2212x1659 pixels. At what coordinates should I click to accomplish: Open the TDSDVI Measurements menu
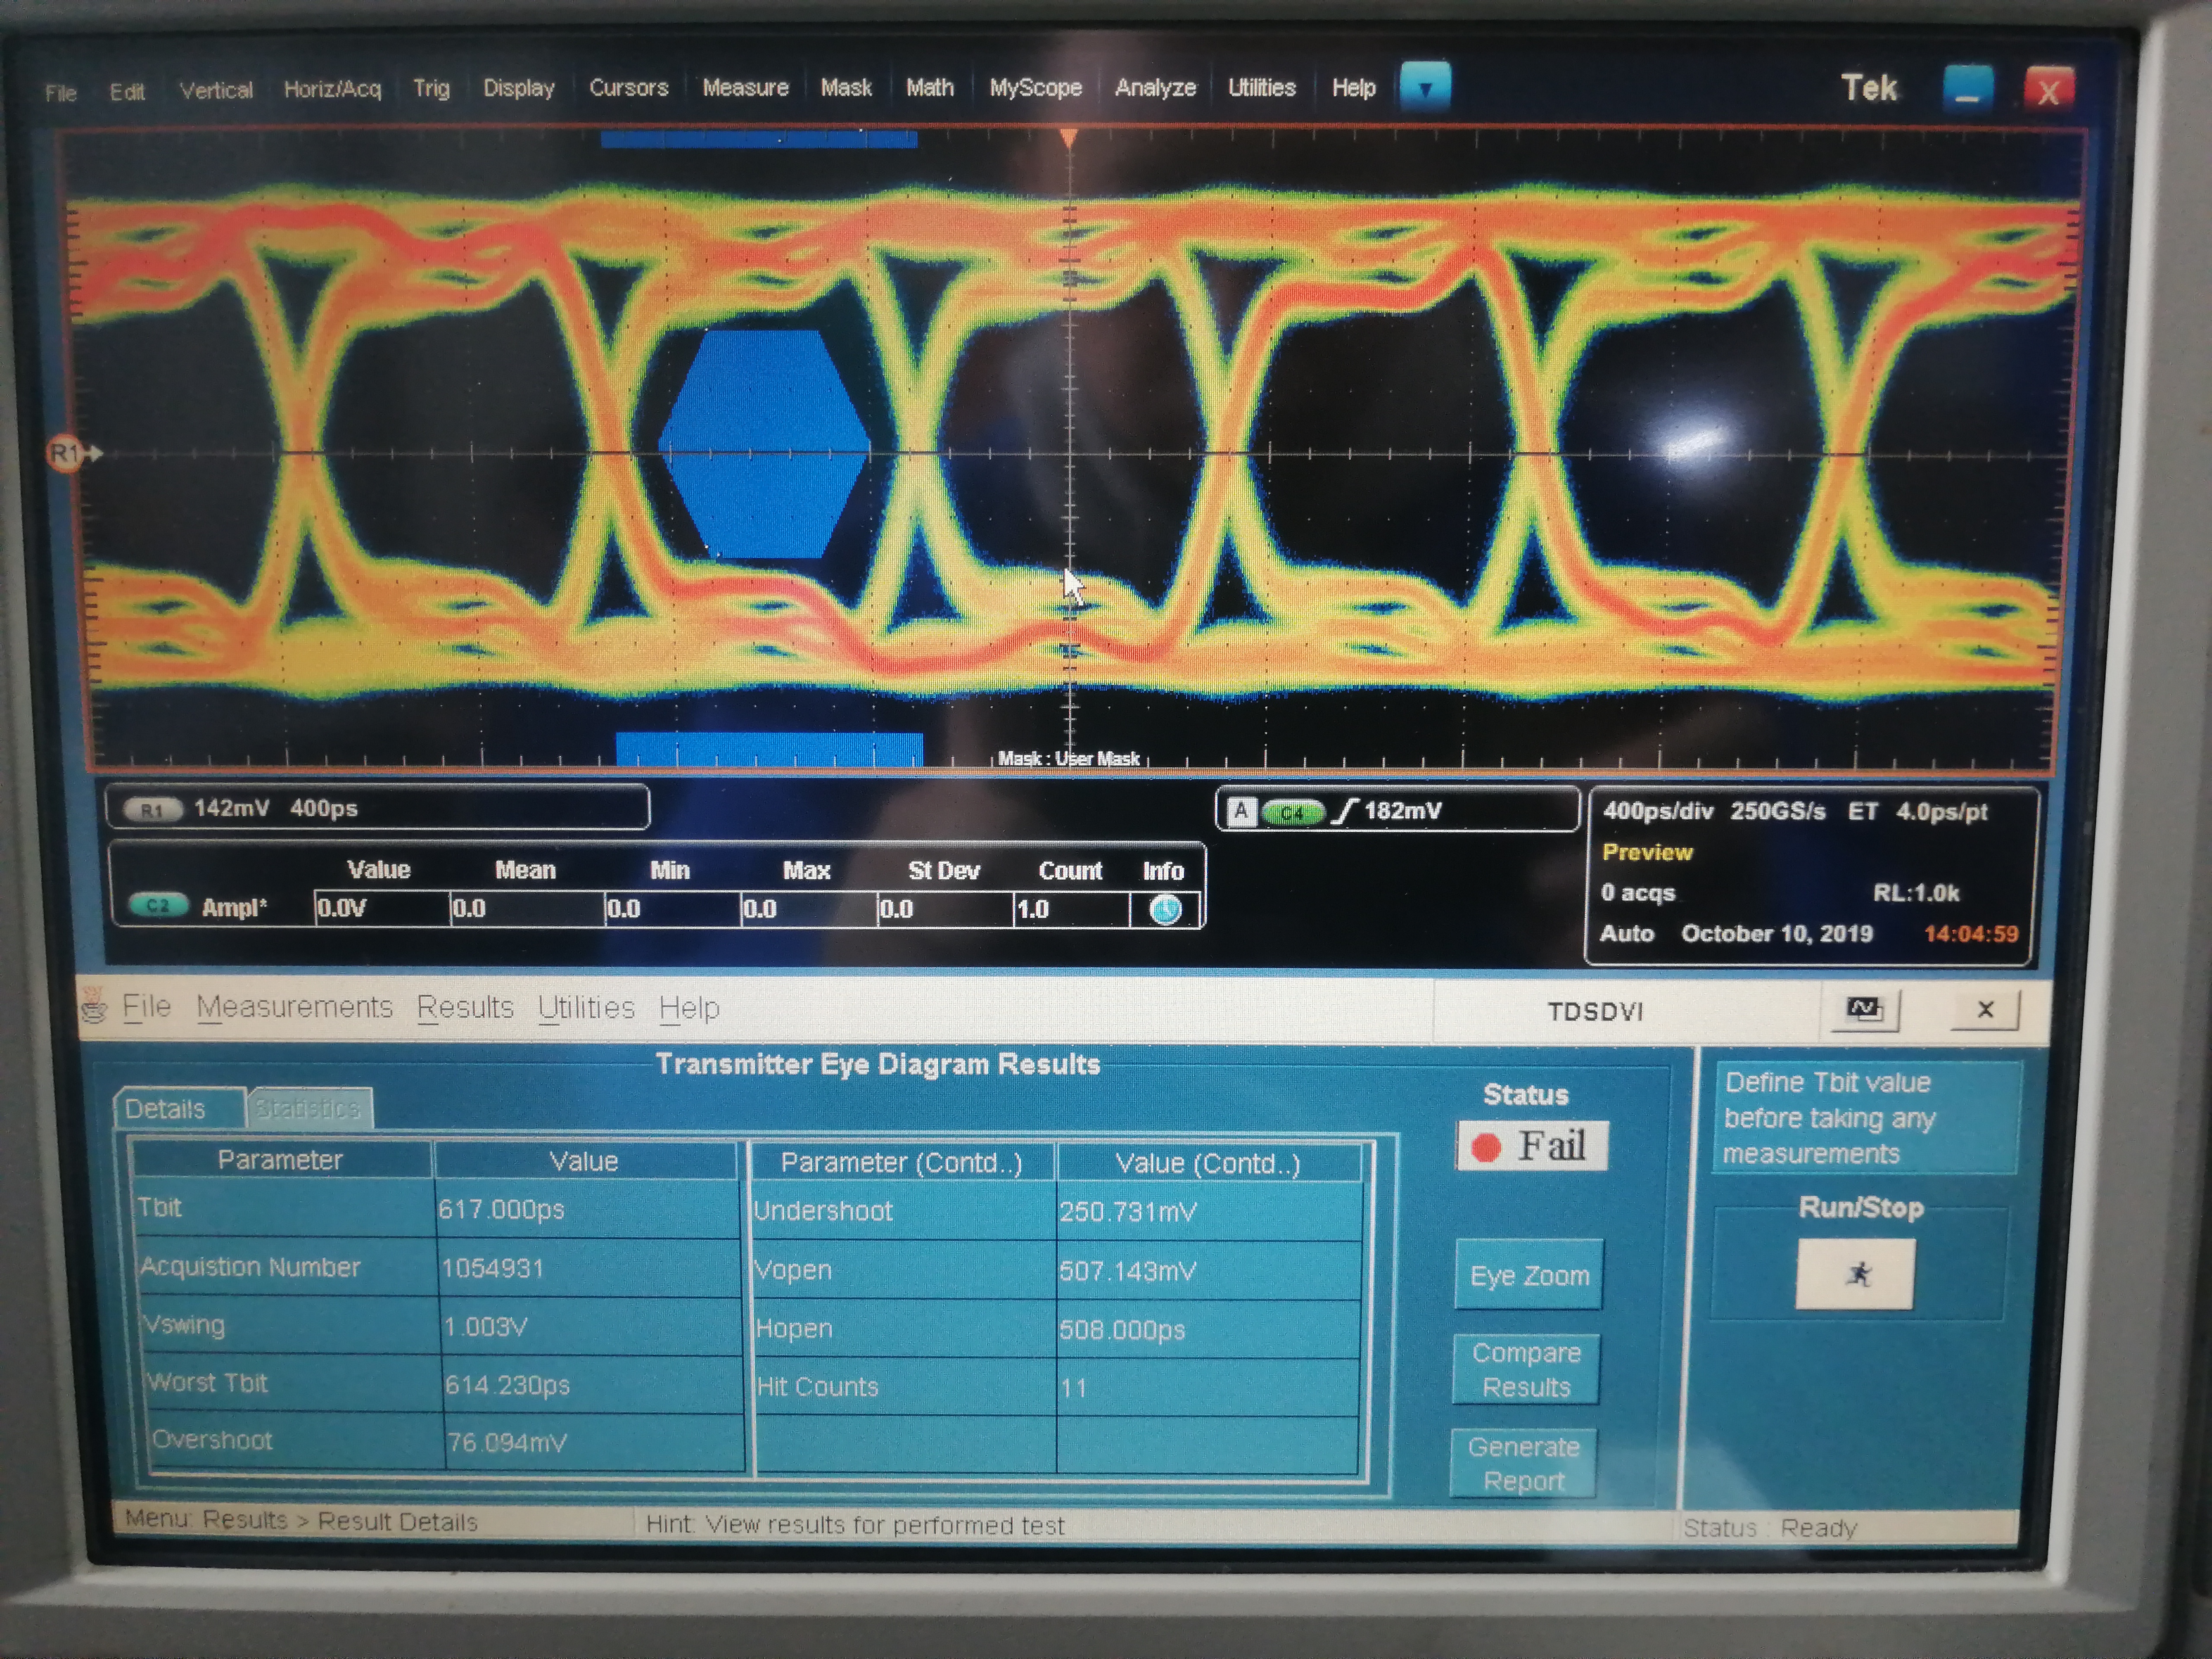(x=294, y=1007)
